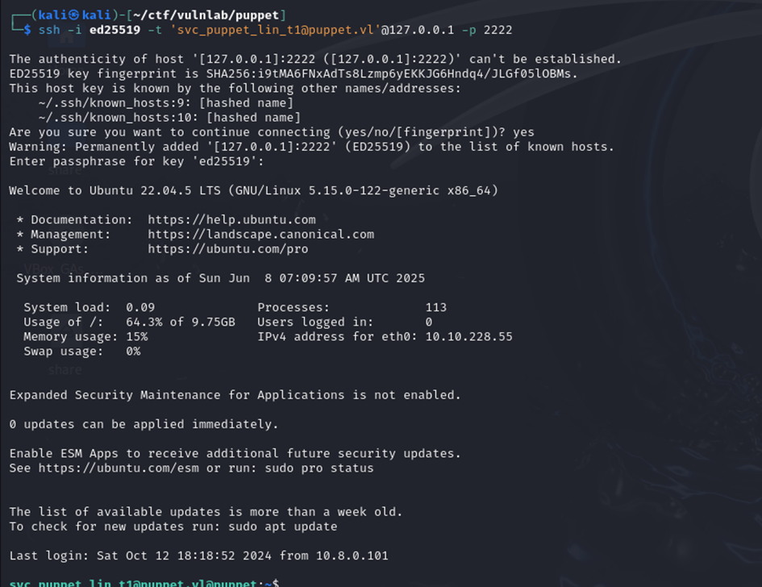Click the known_hosts:10 line
This screenshot has width=762, height=587.
169,117
